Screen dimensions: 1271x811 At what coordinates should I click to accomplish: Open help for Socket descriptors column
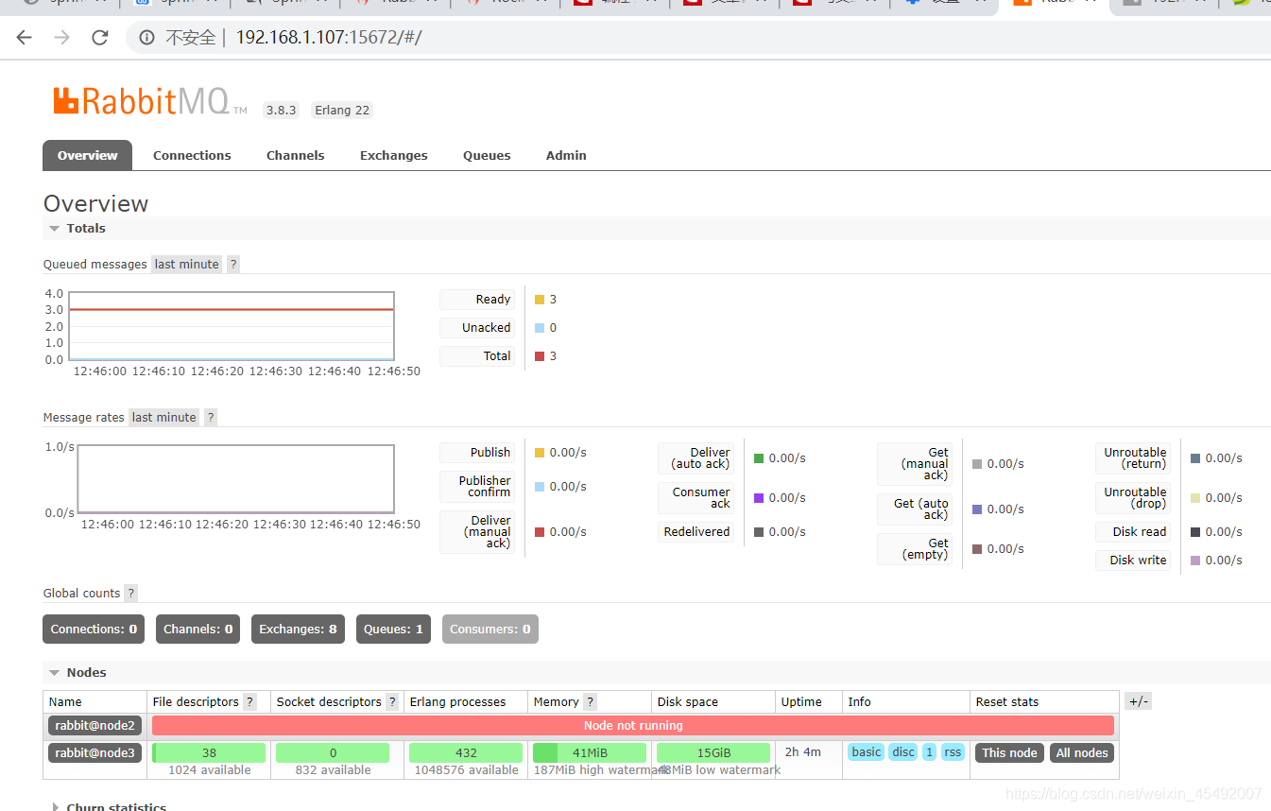click(392, 702)
